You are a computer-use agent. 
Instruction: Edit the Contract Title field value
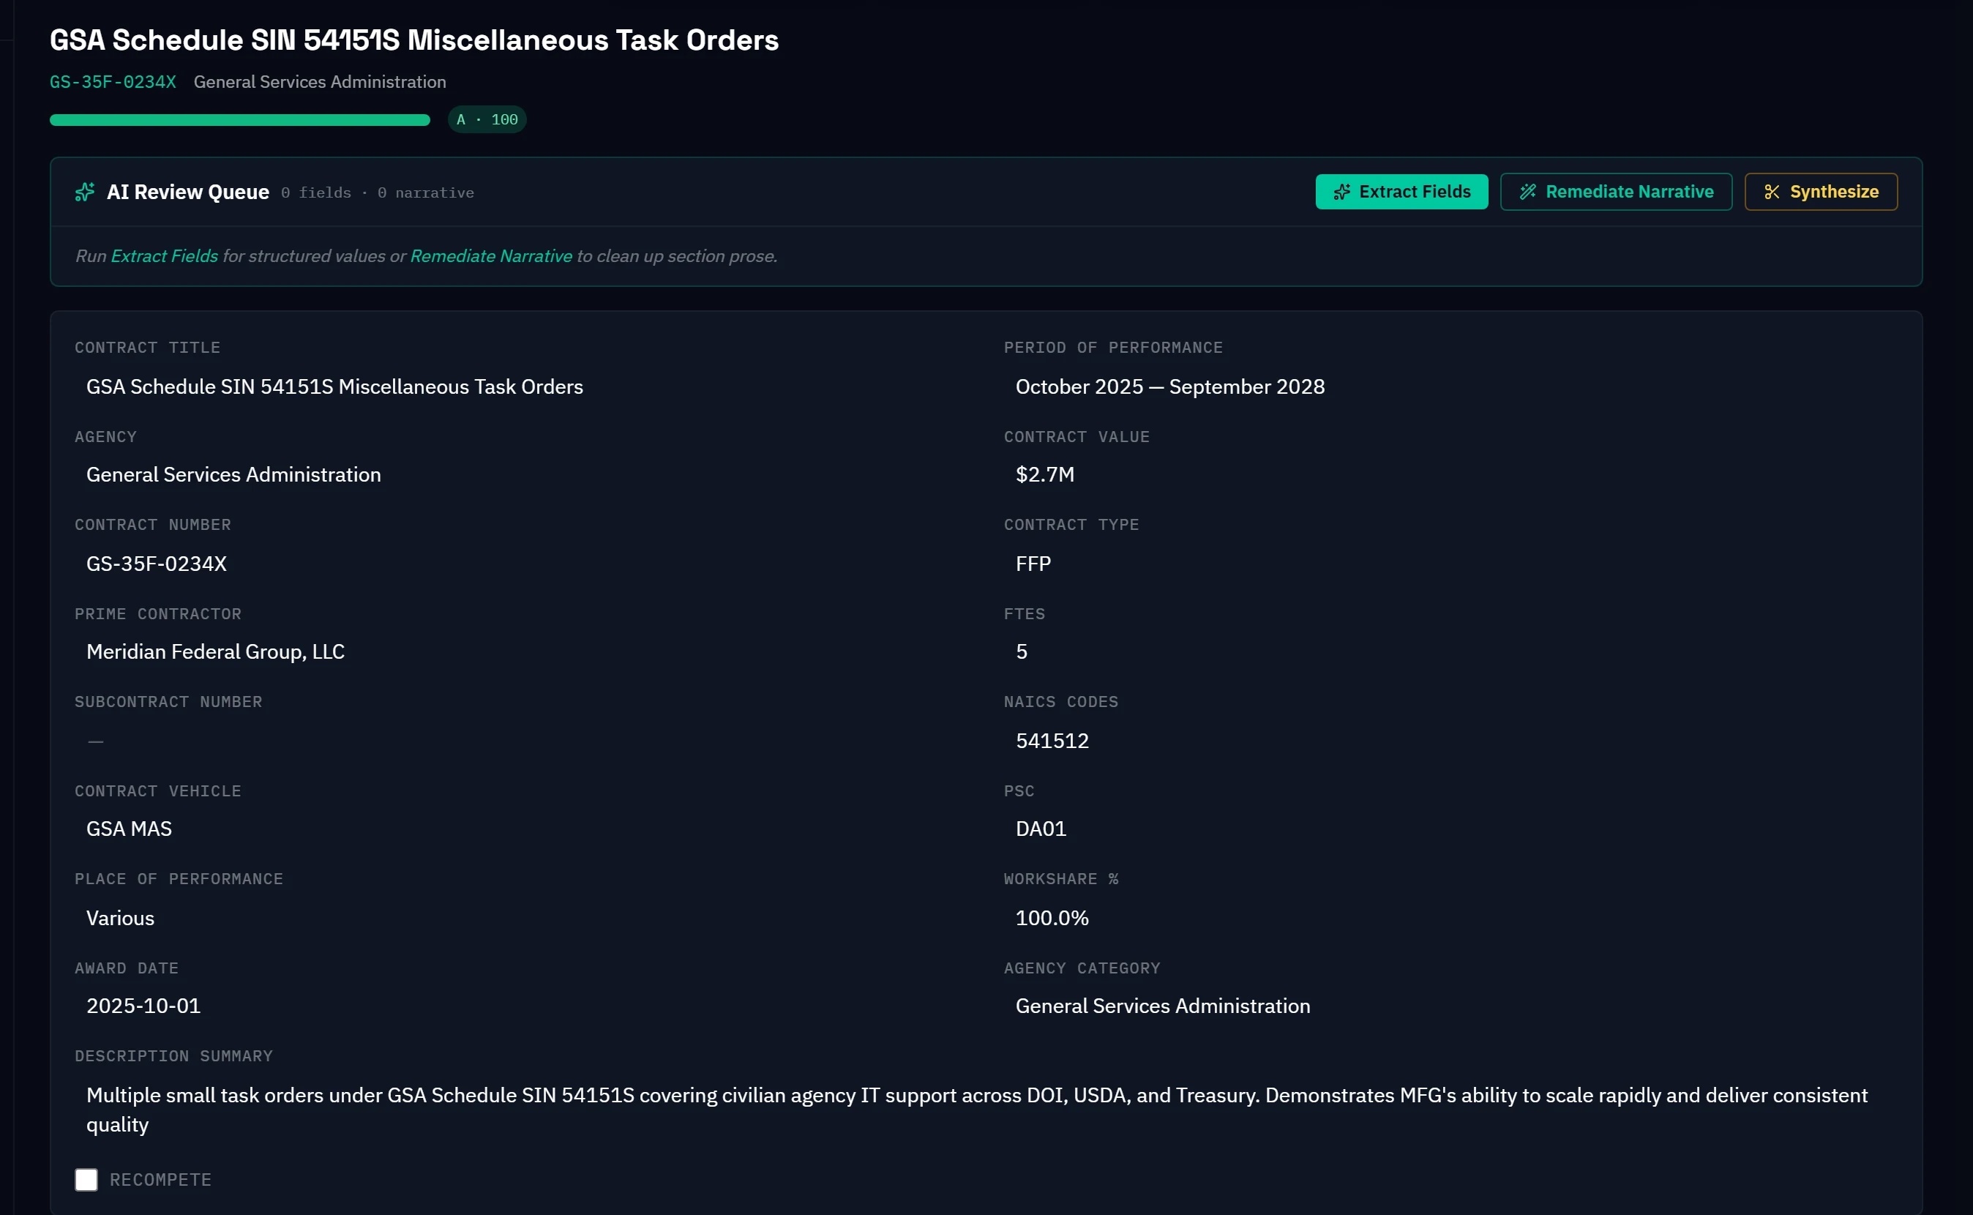[x=335, y=386]
